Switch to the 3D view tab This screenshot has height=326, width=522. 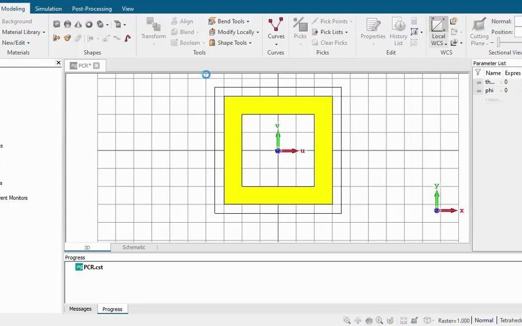coord(87,247)
